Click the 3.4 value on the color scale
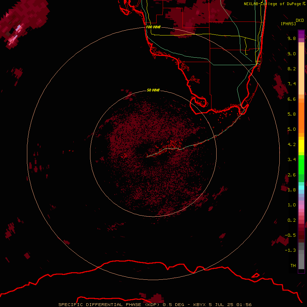The height and width of the screenshot is (307, 307). click(x=292, y=160)
